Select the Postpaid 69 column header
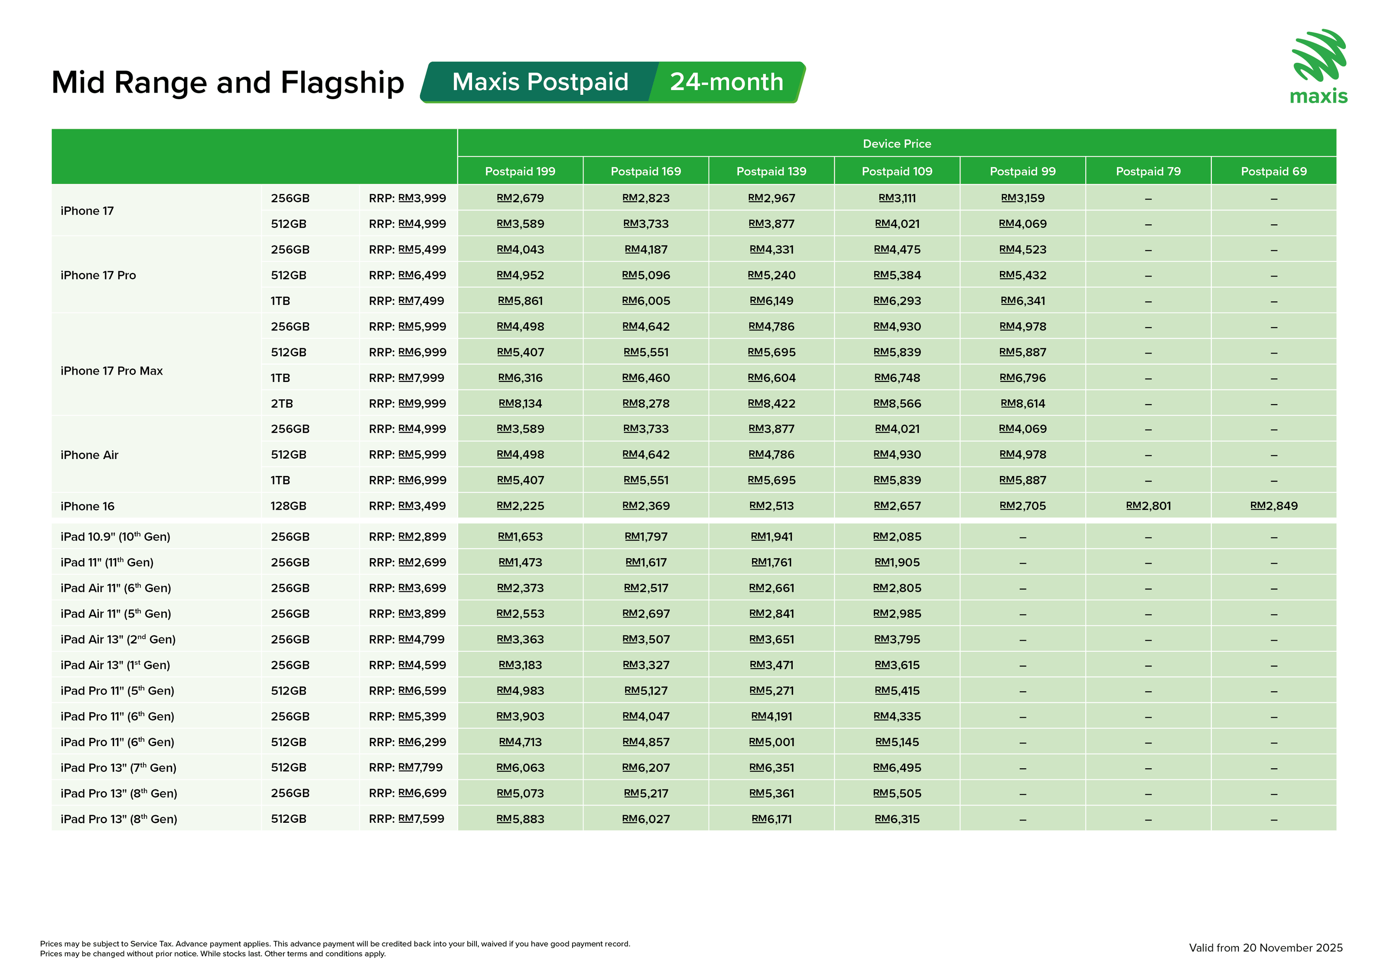This screenshot has height=980, width=1387. [1273, 171]
